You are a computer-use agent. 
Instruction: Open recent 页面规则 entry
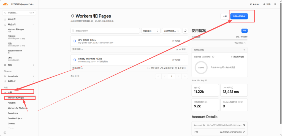(x=16, y=37)
